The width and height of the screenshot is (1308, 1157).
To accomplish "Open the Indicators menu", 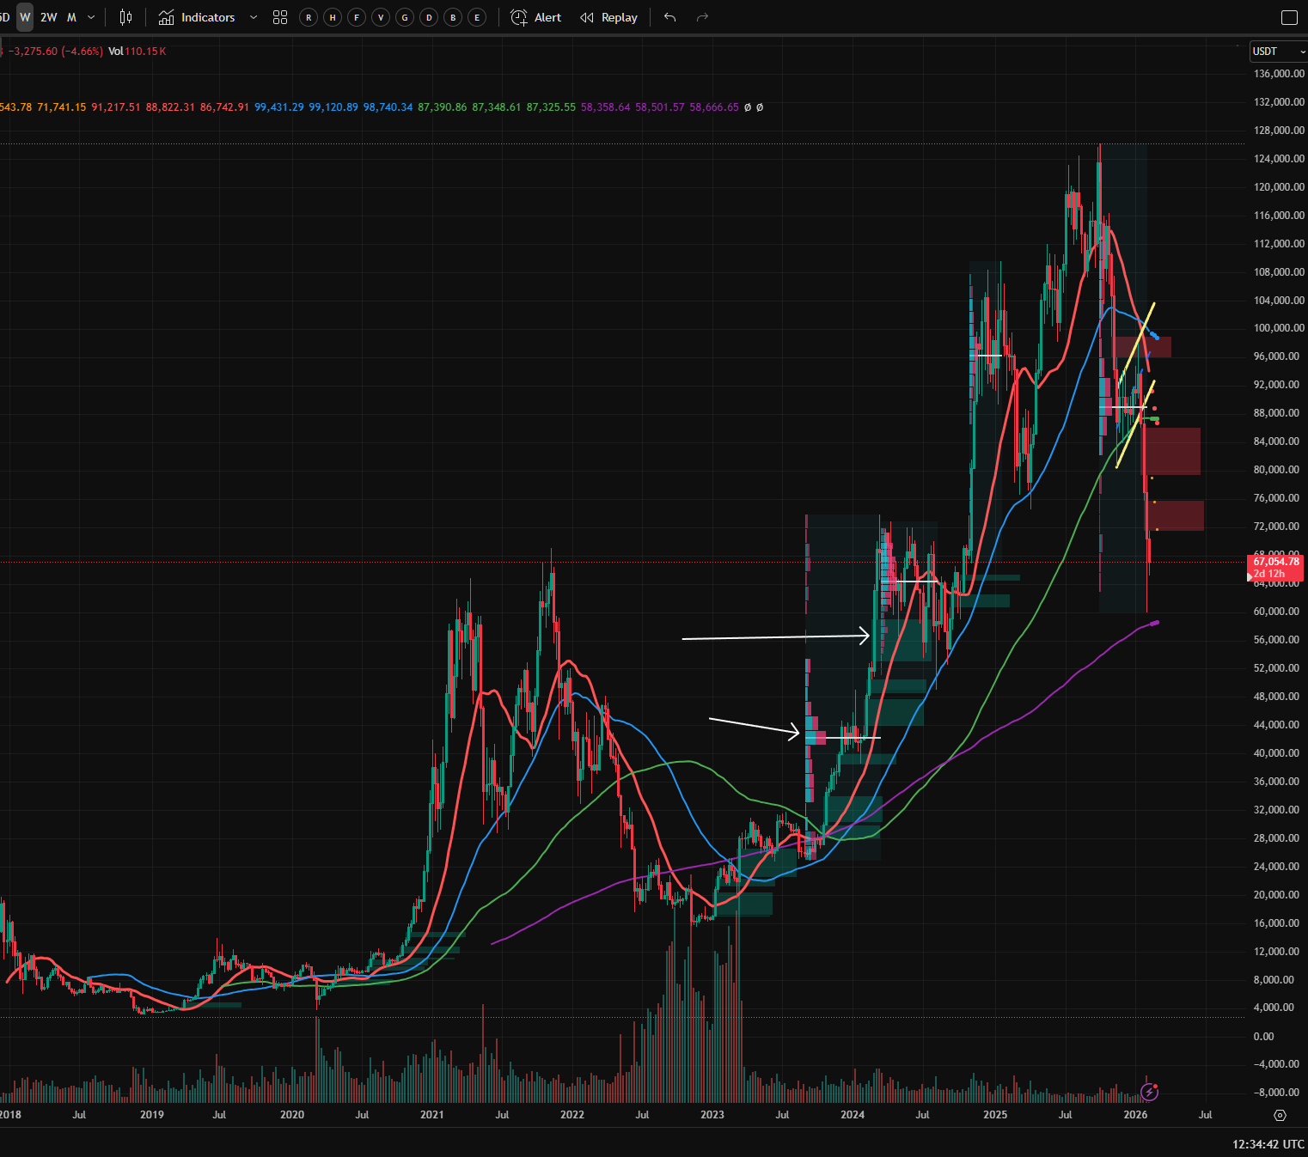I will [x=197, y=17].
